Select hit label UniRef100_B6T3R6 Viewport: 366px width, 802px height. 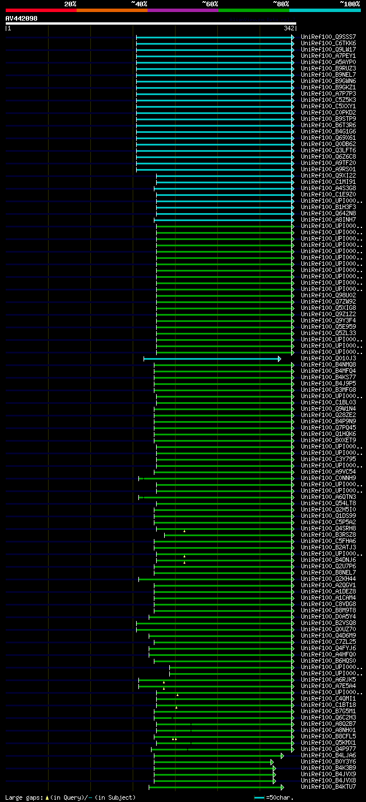[328, 125]
